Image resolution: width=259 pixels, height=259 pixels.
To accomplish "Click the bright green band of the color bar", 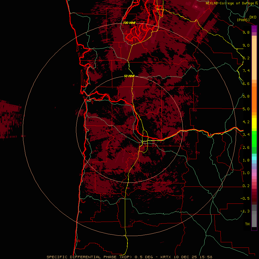I will [254, 138].
